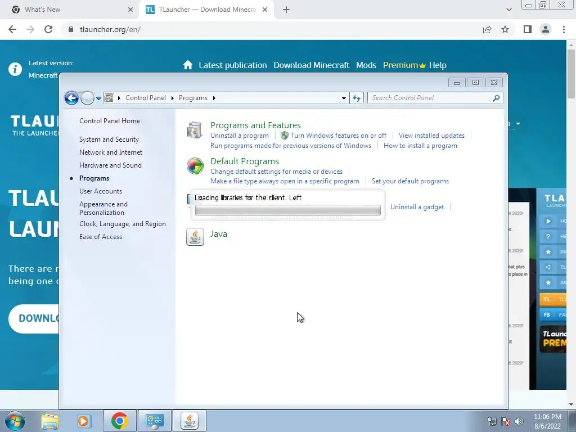Image resolution: width=576 pixels, height=432 pixels.
Task: Go to Network and Internet category
Action: point(111,152)
